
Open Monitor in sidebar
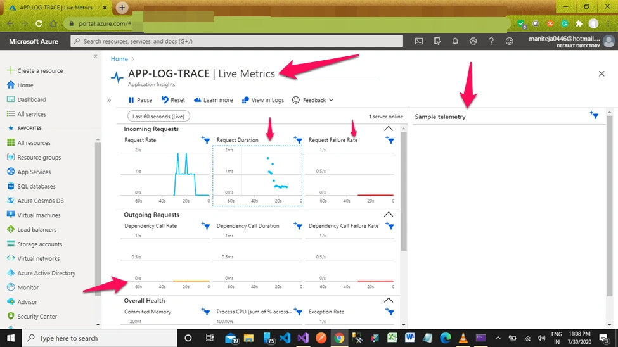click(x=22, y=287)
